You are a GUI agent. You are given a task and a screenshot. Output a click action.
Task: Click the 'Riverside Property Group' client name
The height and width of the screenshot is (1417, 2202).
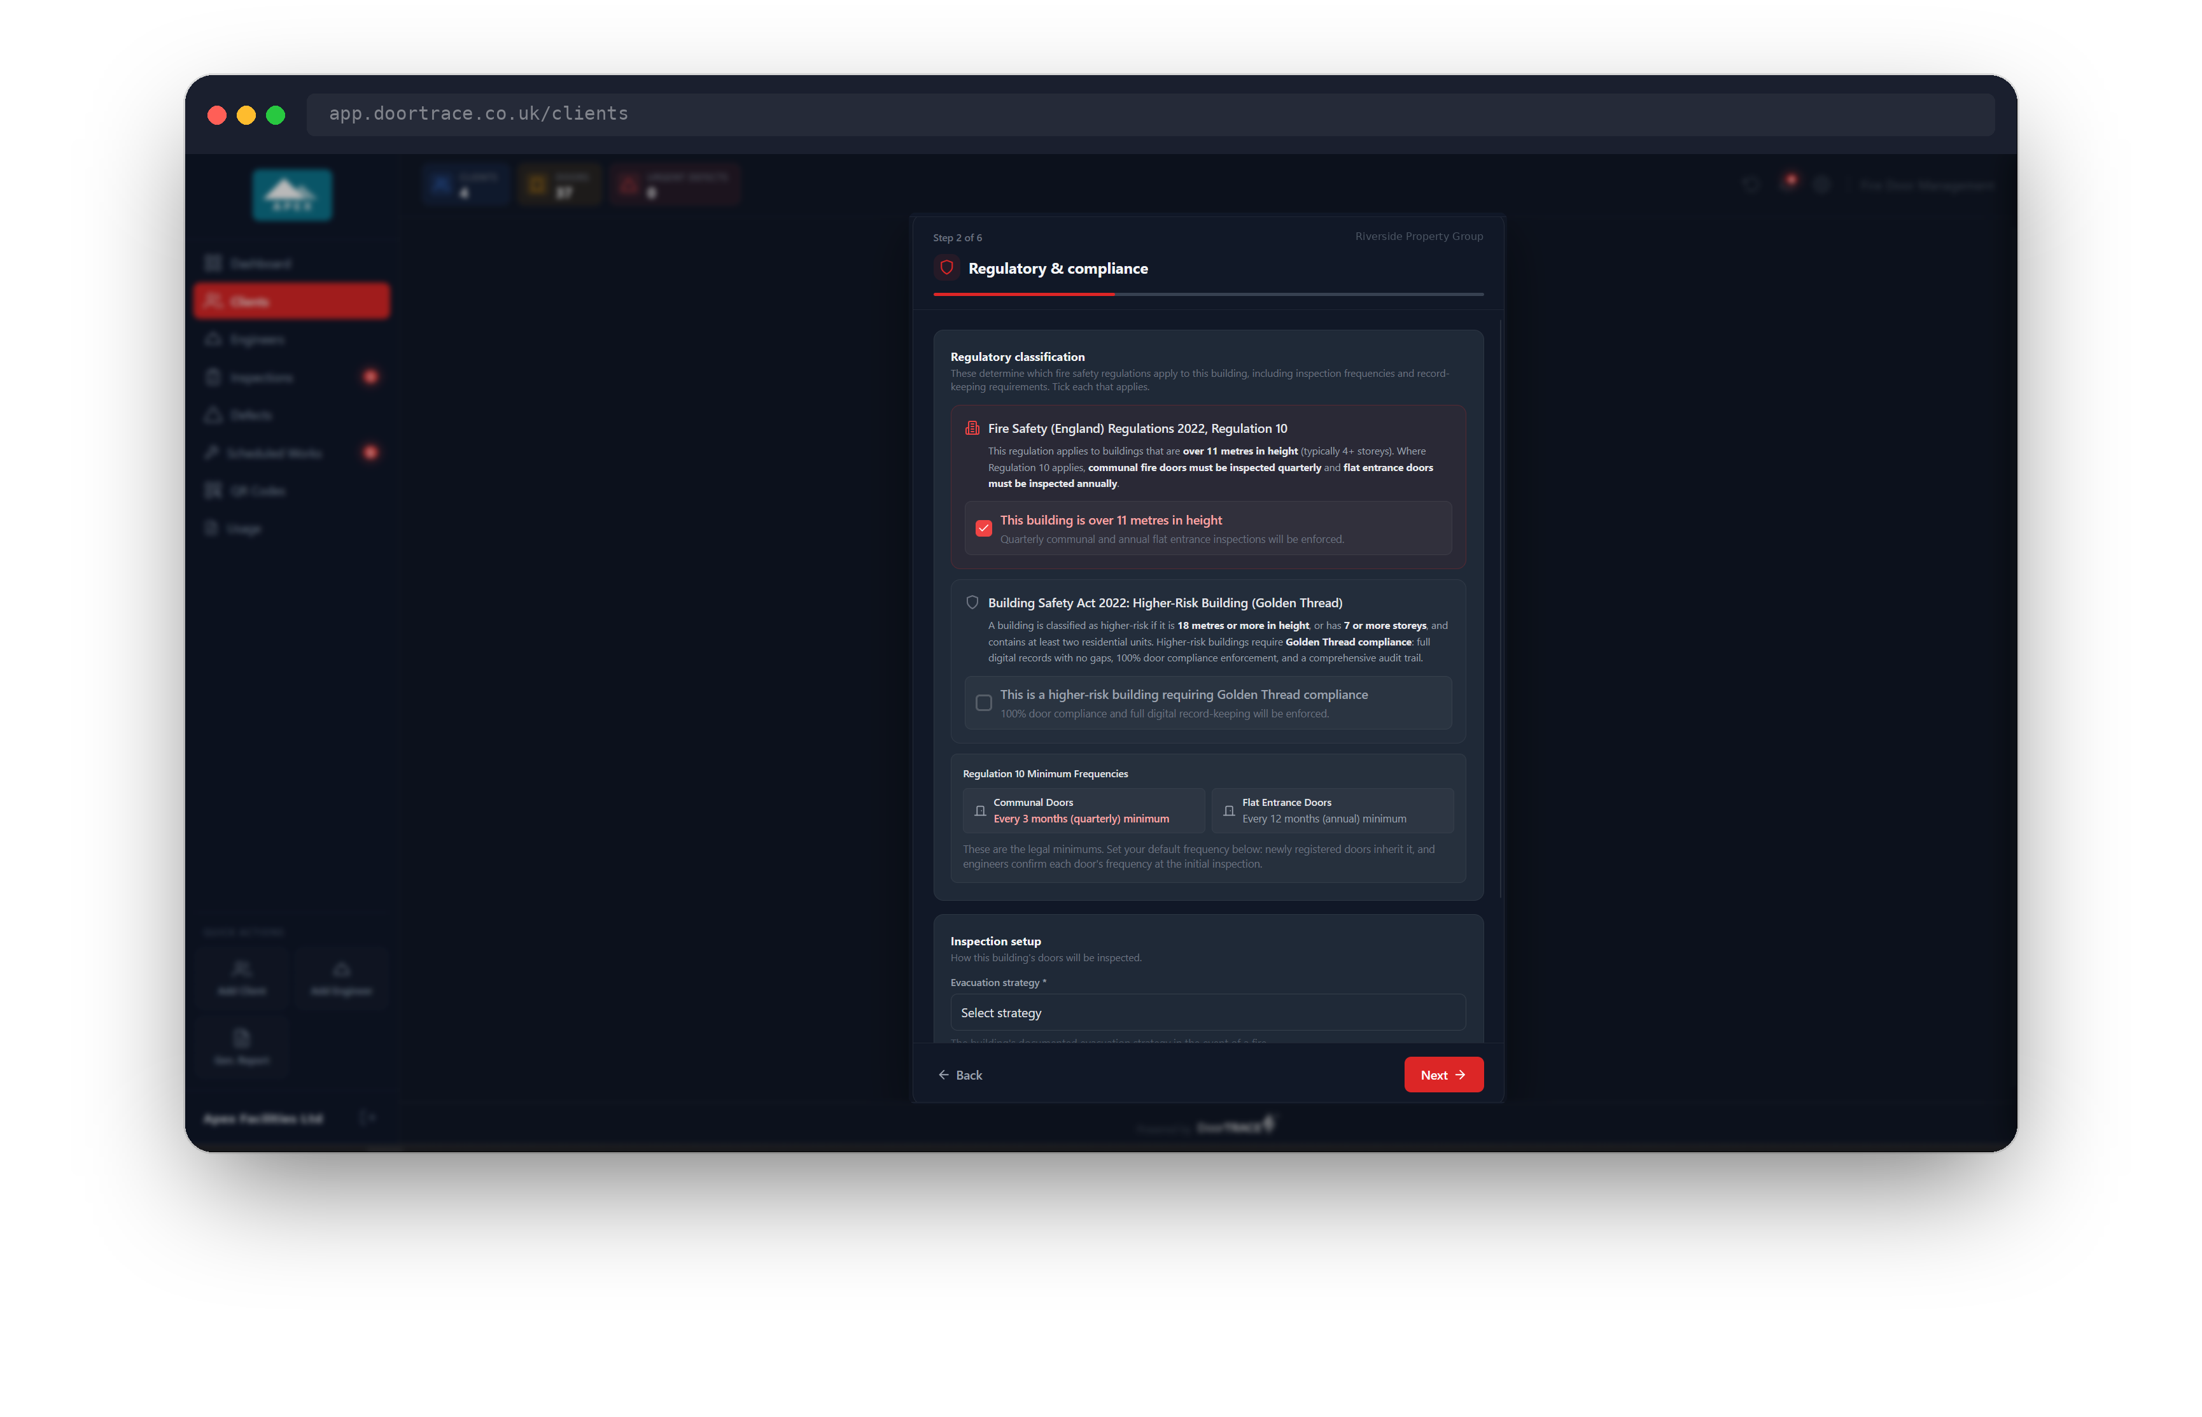click(1419, 236)
